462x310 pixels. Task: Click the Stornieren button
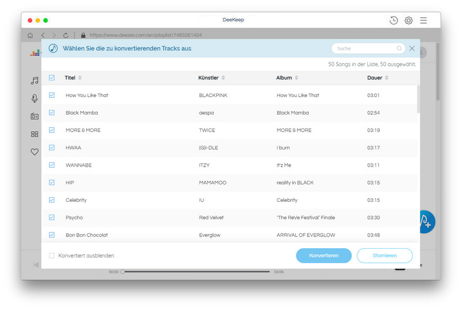pyautogui.click(x=385, y=256)
